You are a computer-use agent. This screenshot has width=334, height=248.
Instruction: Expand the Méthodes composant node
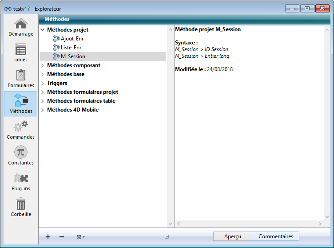click(43, 65)
